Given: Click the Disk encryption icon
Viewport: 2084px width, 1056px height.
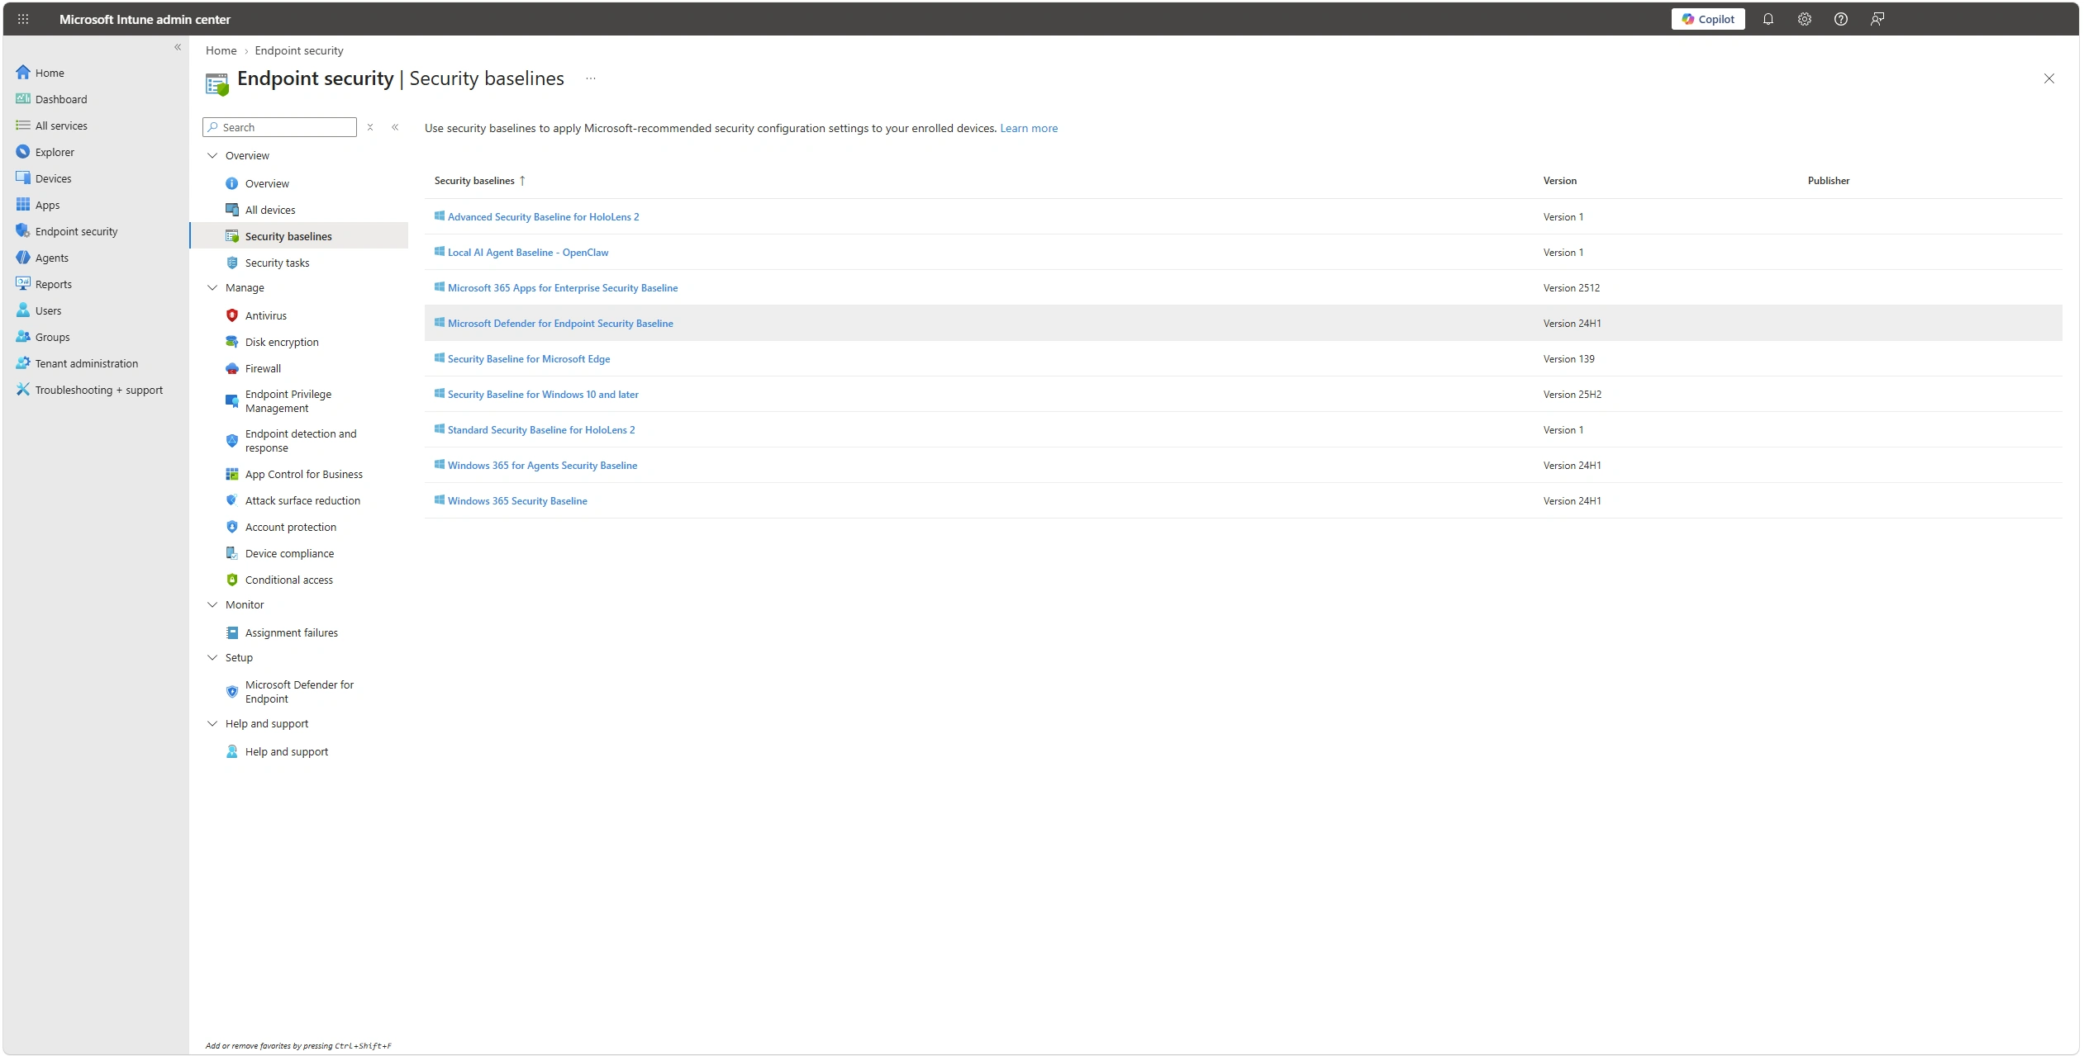Looking at the screenshot, I should (x=232, y=342).
